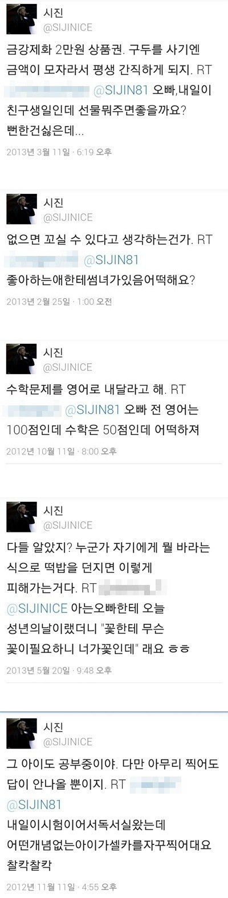Open the 2012년 11월 11일 4:55 오후 timestamp
Viewport: 228px width, 898px height.
point(61,887)
